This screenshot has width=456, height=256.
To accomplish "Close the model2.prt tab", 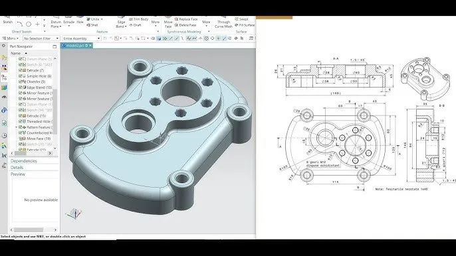I will (90, 46).
